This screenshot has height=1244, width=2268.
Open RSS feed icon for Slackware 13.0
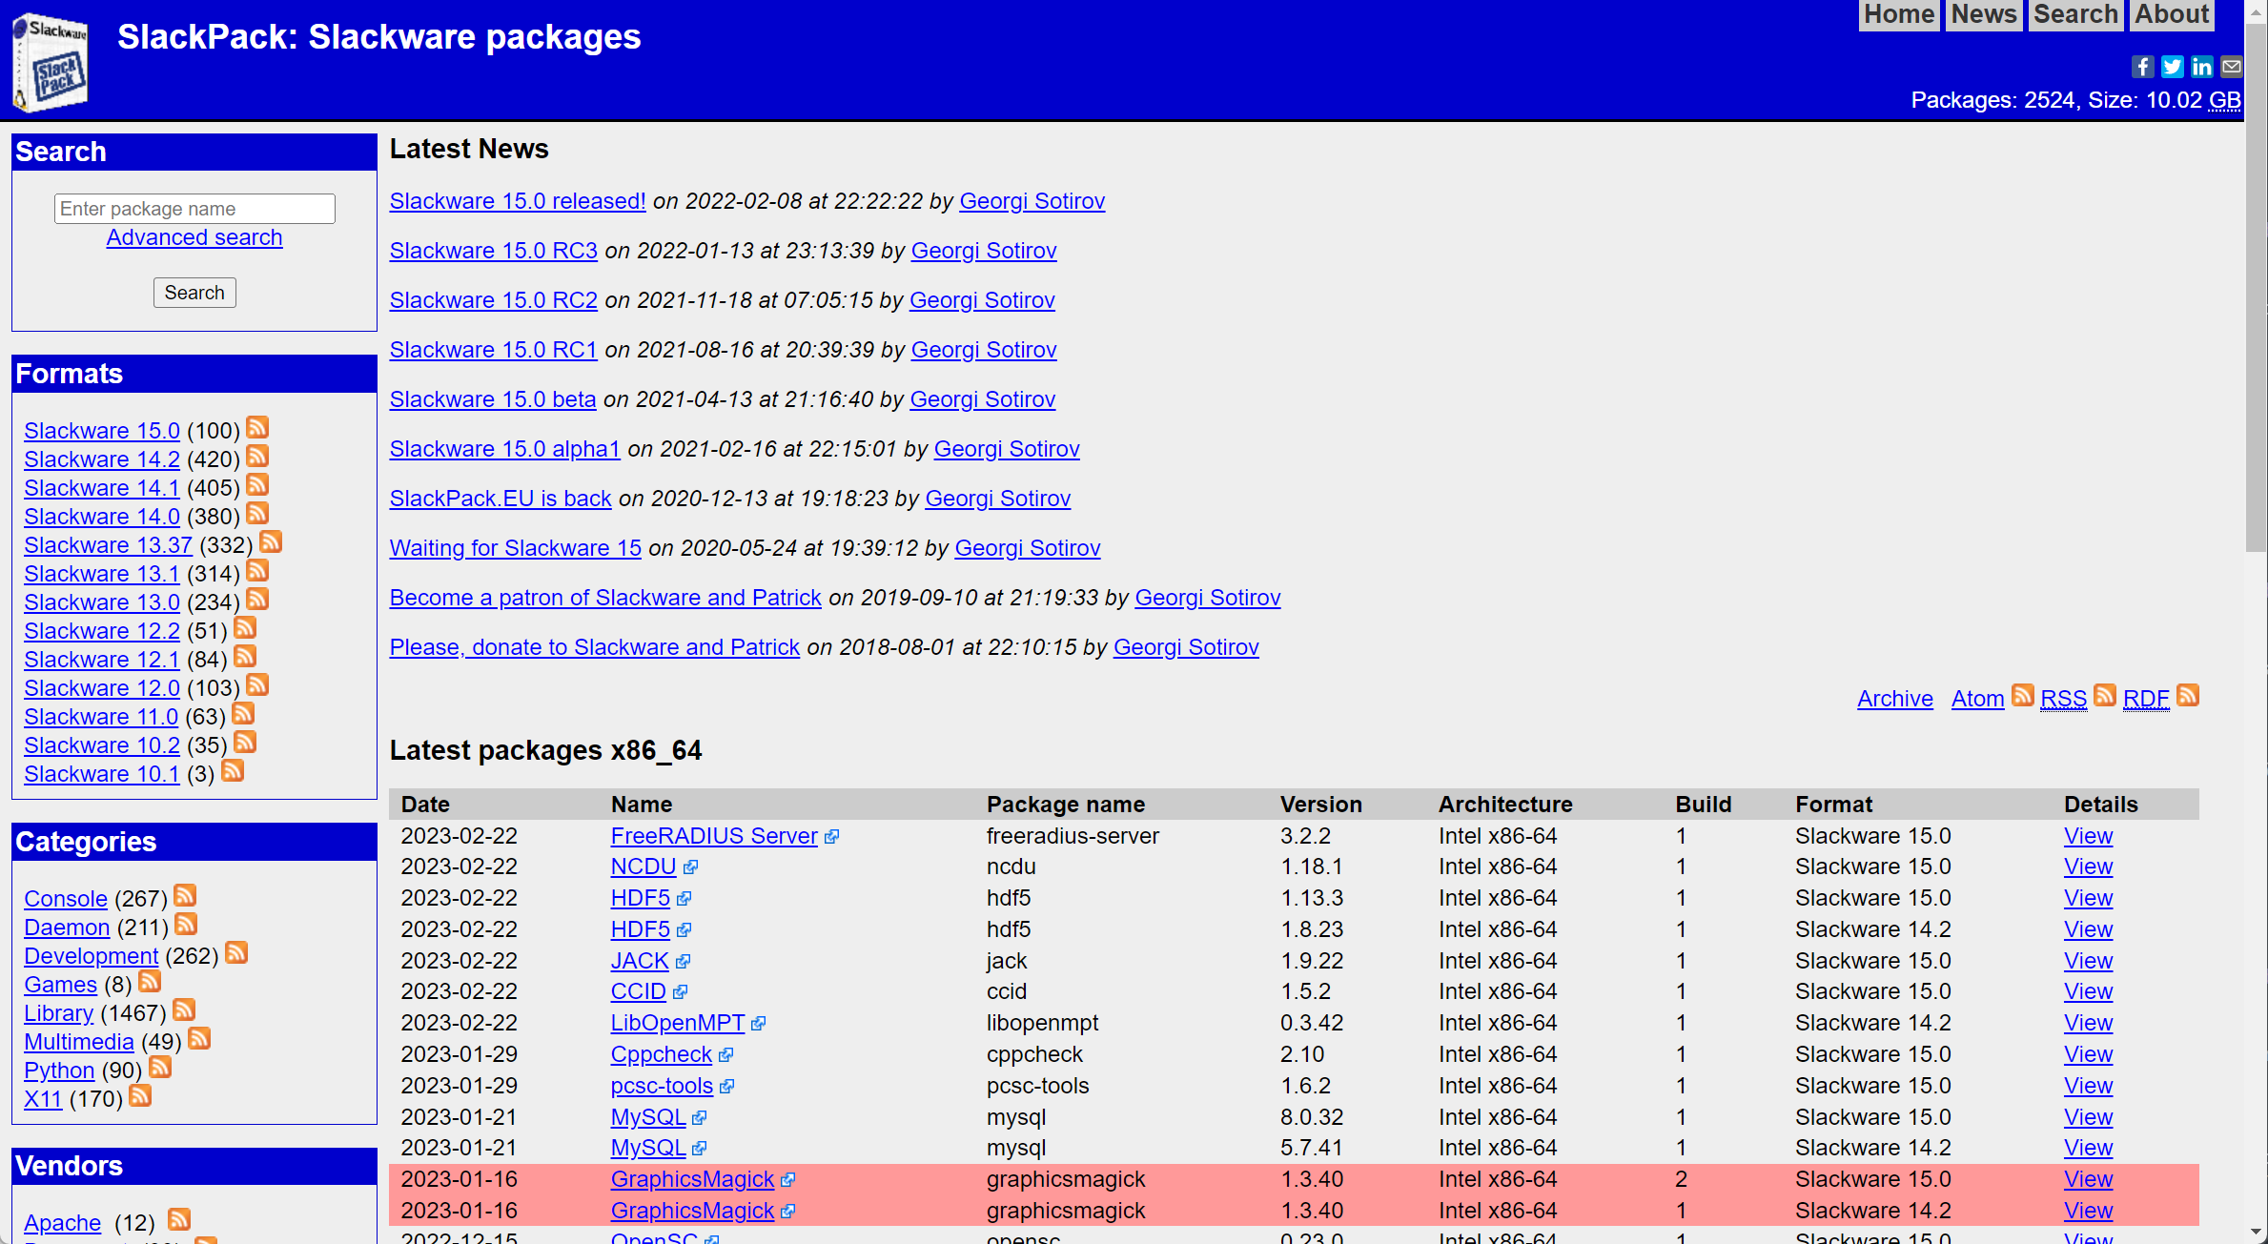click(257, 599)
